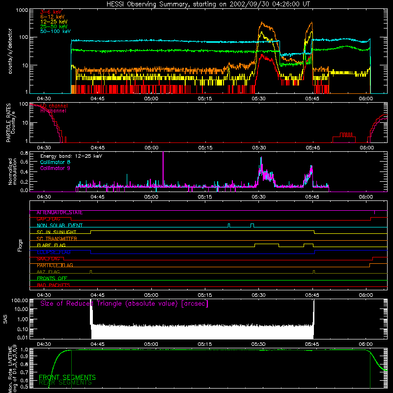Click the ECLIPSE_FLAG label

click(x=54, y=252)
